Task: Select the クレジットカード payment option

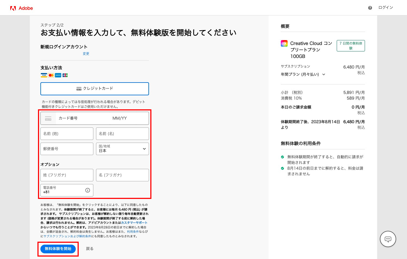Action: (x=95, y=89)
